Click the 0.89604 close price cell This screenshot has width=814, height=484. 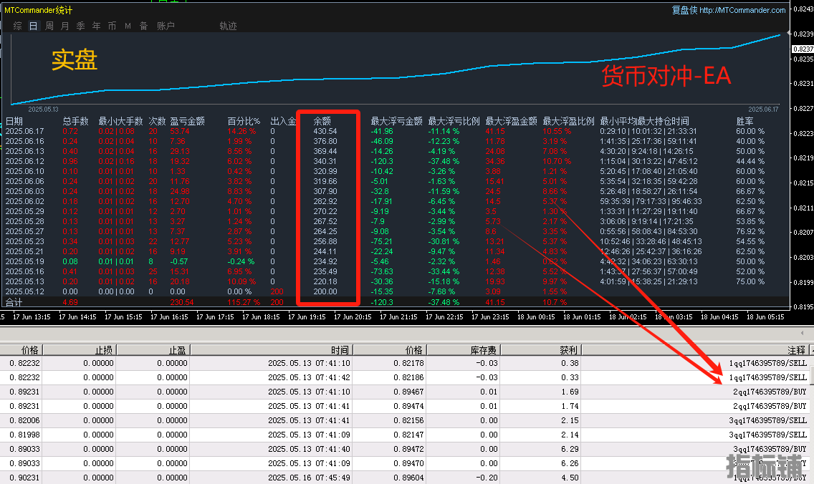pyautogui.click(x=408, y=478)
